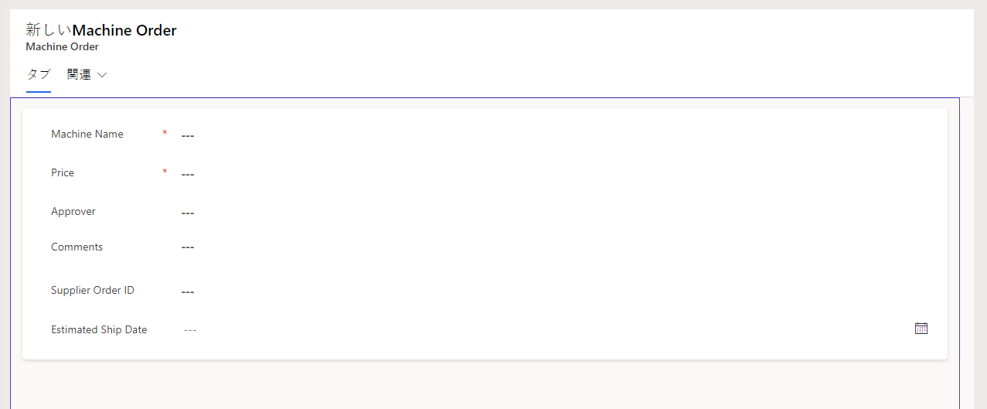Click the Comments label
987x409 pixels.
point(77,247)
